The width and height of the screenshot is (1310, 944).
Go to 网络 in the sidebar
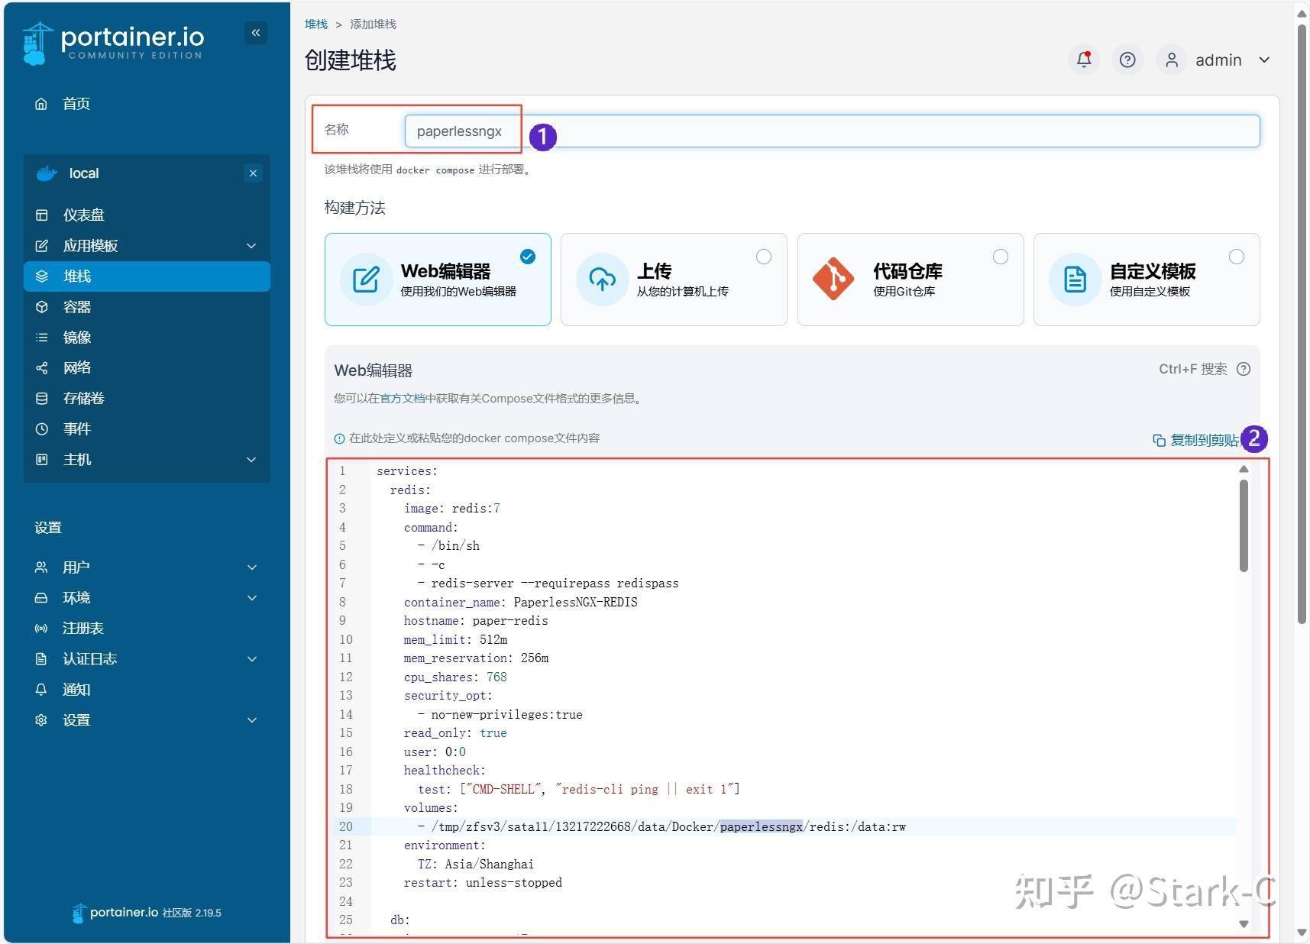click(77, 368)
